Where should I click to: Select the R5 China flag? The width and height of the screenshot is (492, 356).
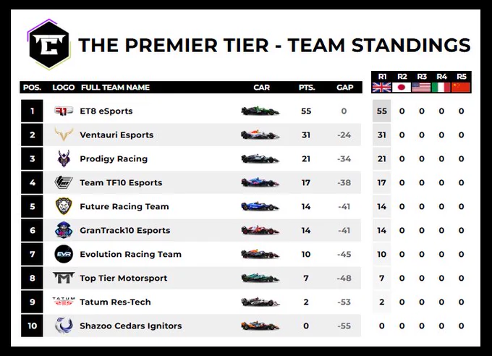point(461,88)
